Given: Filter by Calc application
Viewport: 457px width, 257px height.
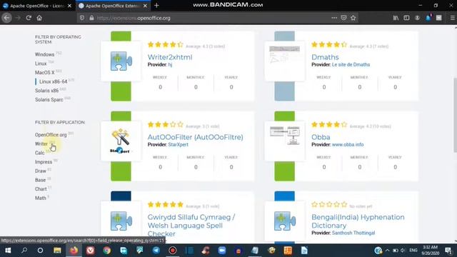Looking at the screenshot, I should [x=40, y=153].
